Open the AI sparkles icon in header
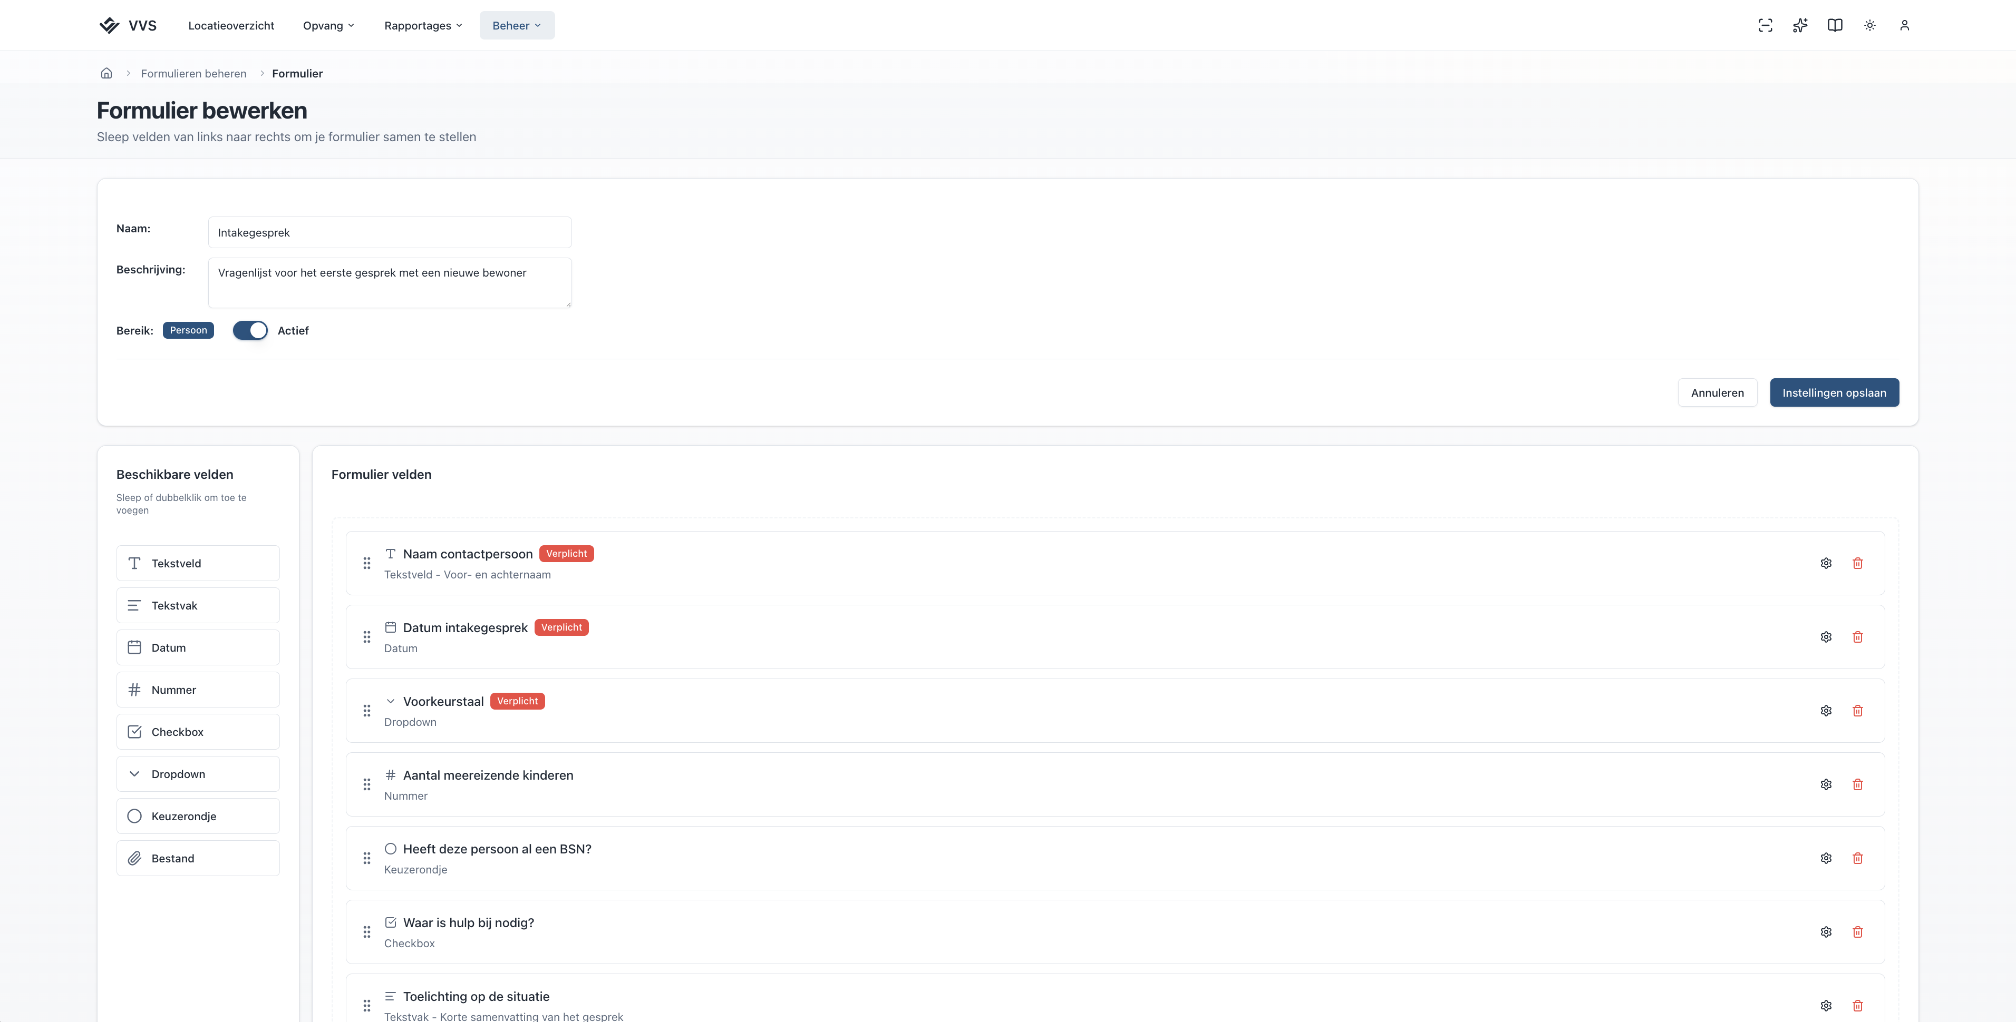The height and width of the screenshot is (1022, 2016). click(x=1800, y=25)
